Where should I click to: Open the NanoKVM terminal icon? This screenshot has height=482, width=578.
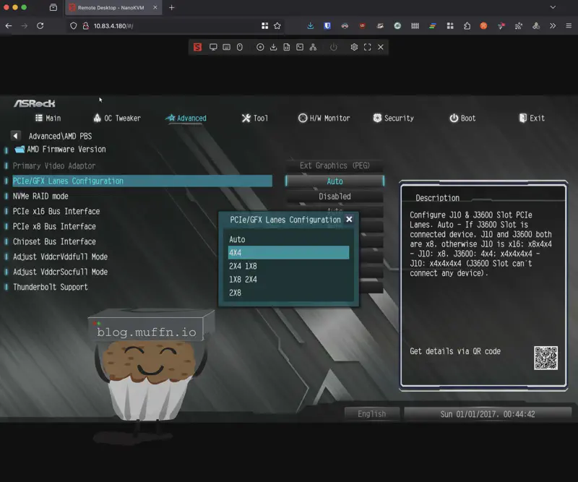300,47
